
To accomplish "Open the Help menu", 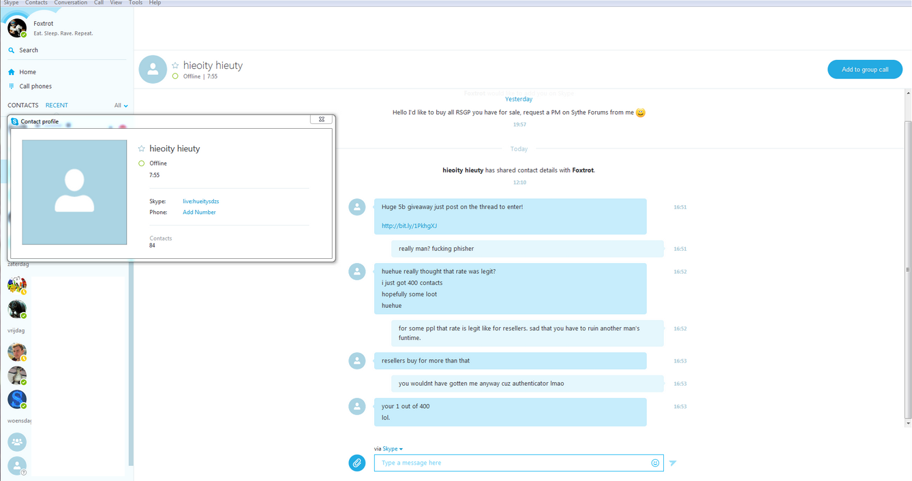I will pyautogui.click(x=155, y=3).
